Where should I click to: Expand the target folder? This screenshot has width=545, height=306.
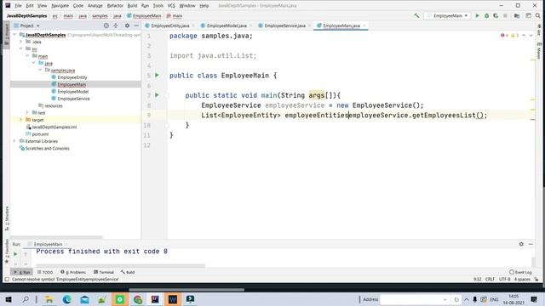click(20, 120)
